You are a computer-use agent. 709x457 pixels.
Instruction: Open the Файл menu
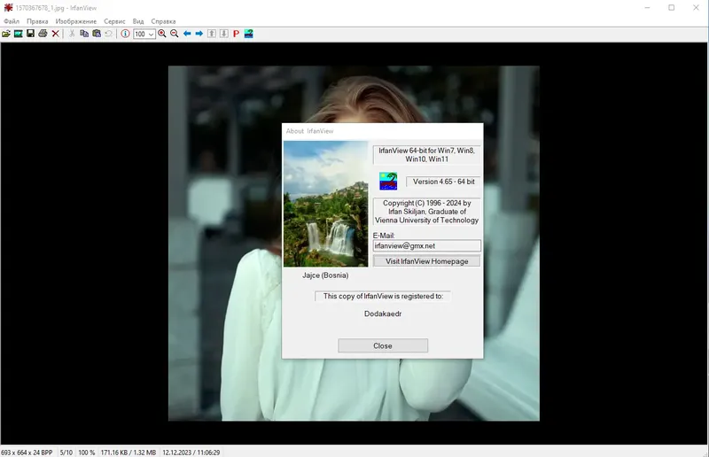(x=12, y=21)
